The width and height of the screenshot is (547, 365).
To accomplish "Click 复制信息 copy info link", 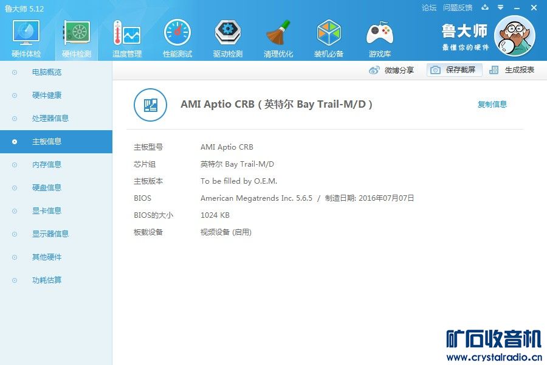I will (x=492, y=104).
